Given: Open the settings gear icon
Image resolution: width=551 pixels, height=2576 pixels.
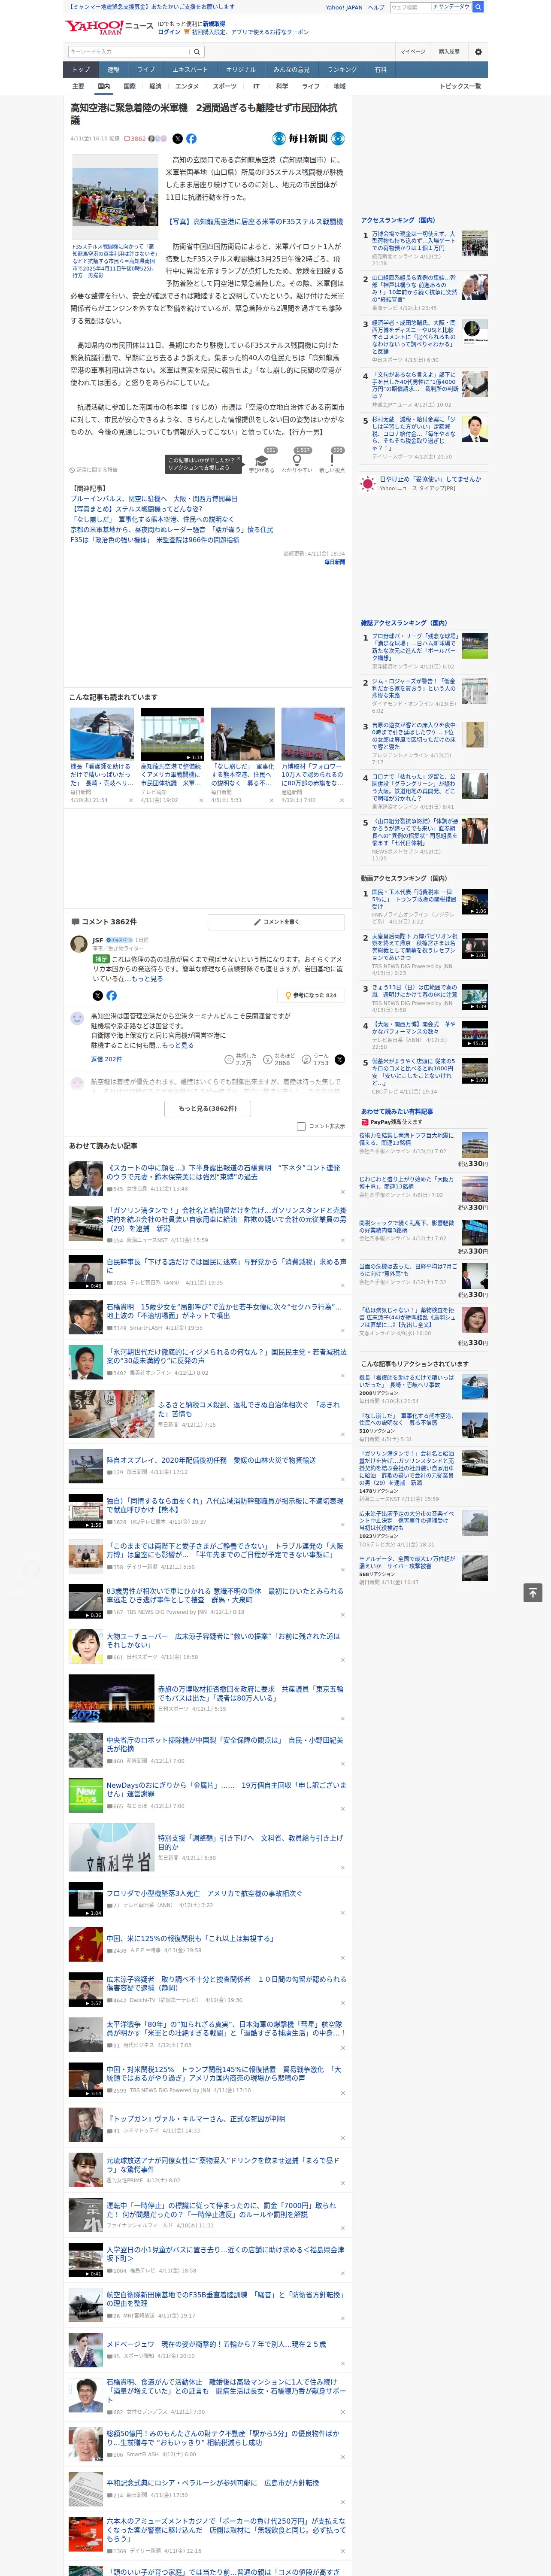Looking at the screenshot, I should [x=477, y=51].
